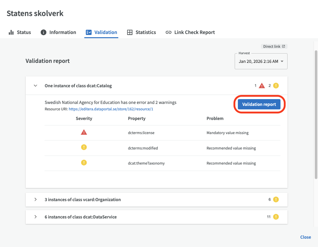Click warning icon on vcard:Organization row
The image size is (318, 247).
[276, 200]
